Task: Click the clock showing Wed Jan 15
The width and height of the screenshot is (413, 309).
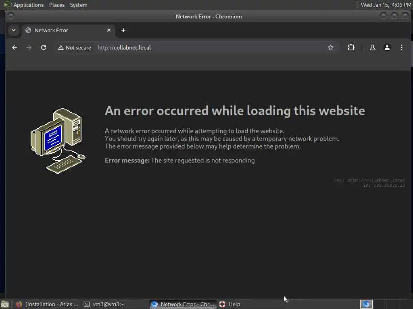Action: [386, 5]
